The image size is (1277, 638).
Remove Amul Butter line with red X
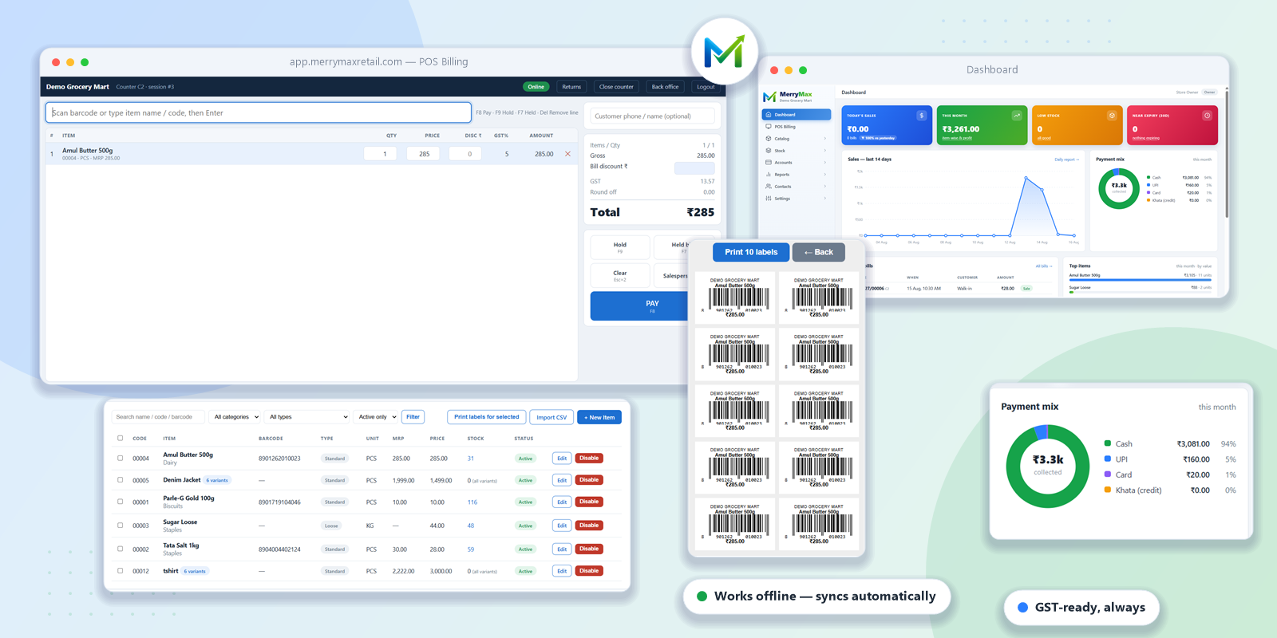(x=567, y=154)
